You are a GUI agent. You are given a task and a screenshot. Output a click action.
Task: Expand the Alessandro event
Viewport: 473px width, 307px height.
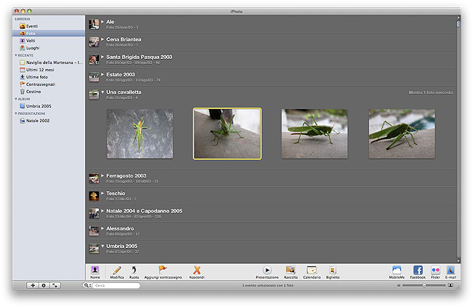pos(103,228)
